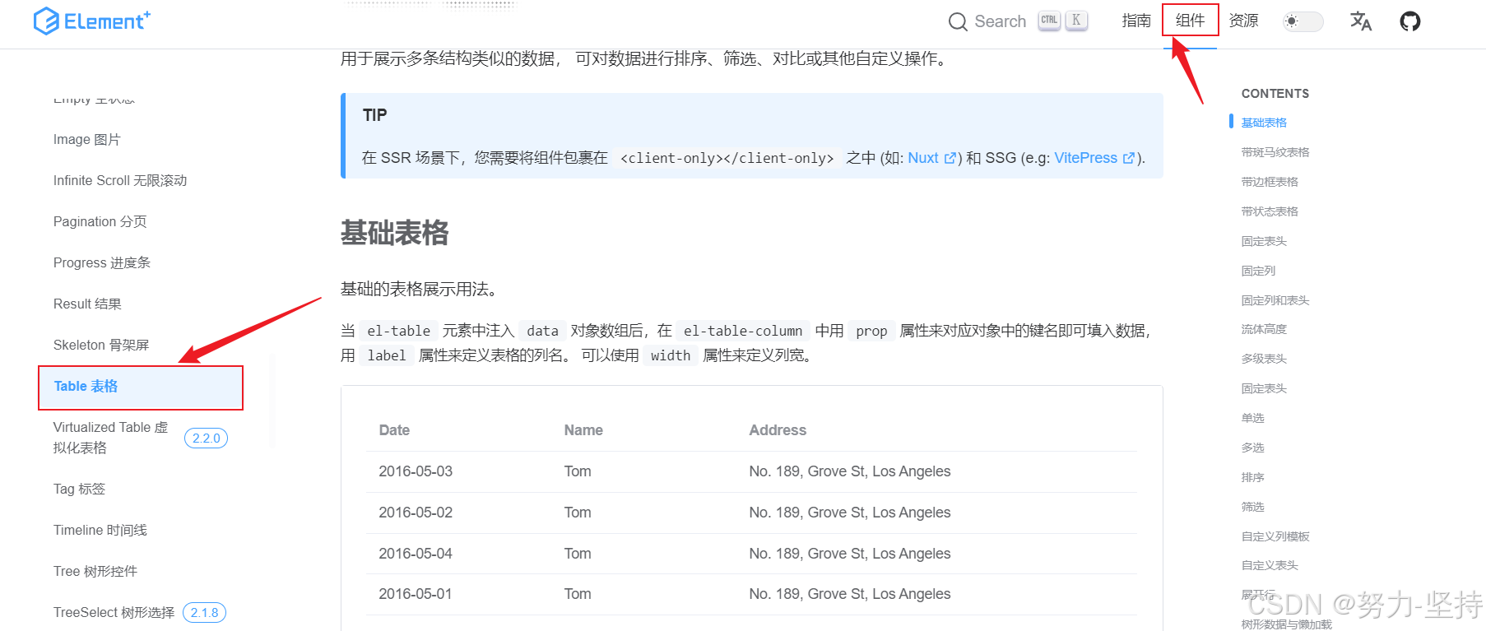This screenshot has width=1486, height=631.
Task: Jump to 多选 in contents
Action: pos(1252,448)
